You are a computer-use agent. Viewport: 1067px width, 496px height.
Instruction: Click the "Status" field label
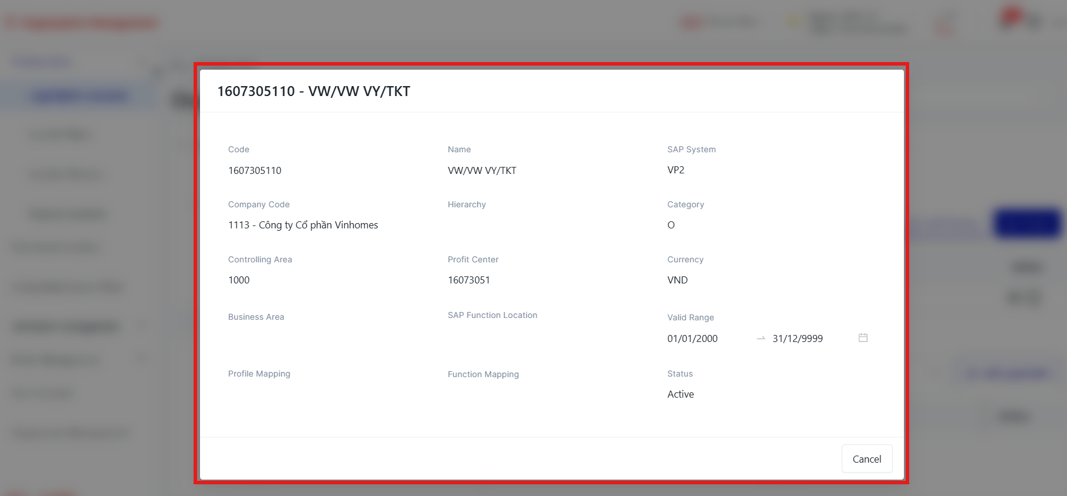point(680,374)
